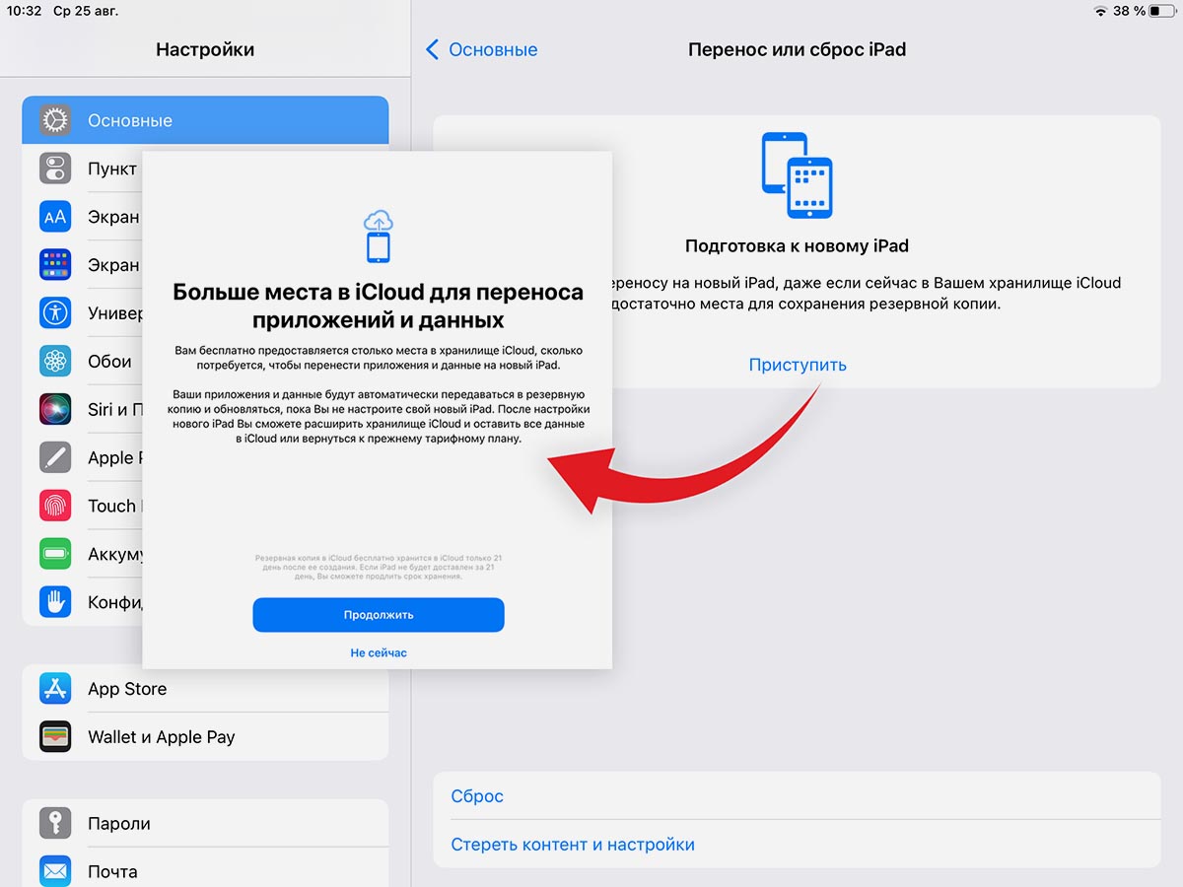The image size is (1183, 887).
Task: Tap the Обои flower icon
Action: [55, 362]
